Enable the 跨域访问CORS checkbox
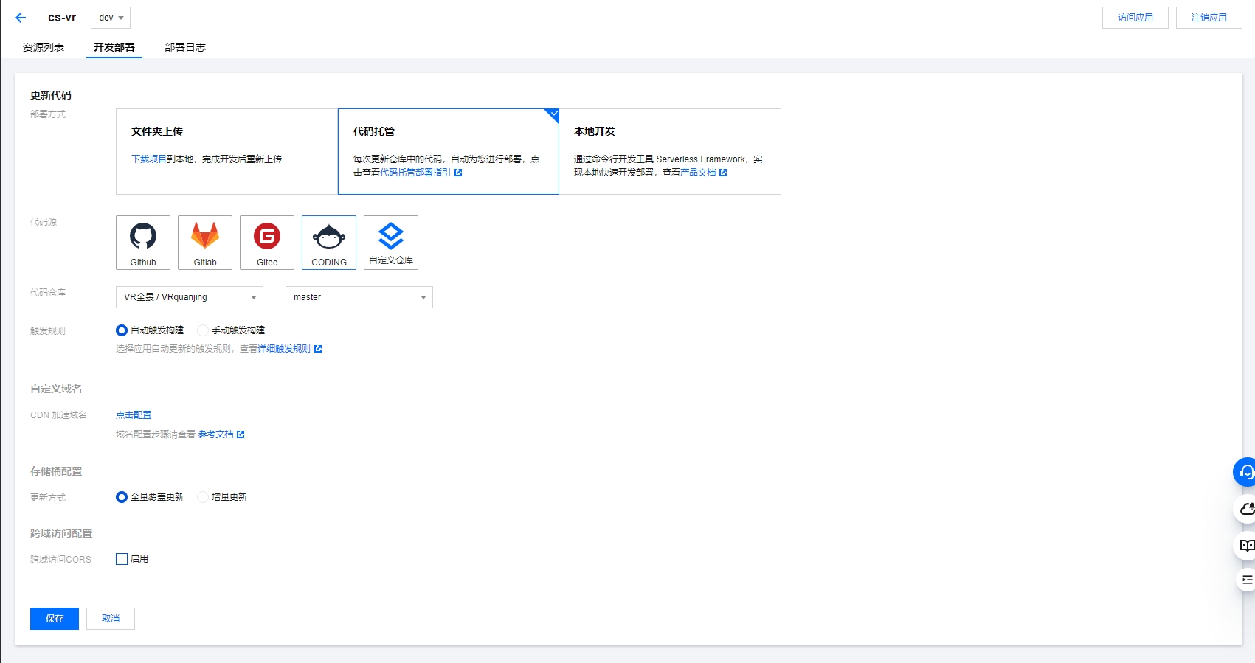 pos(122,559)
